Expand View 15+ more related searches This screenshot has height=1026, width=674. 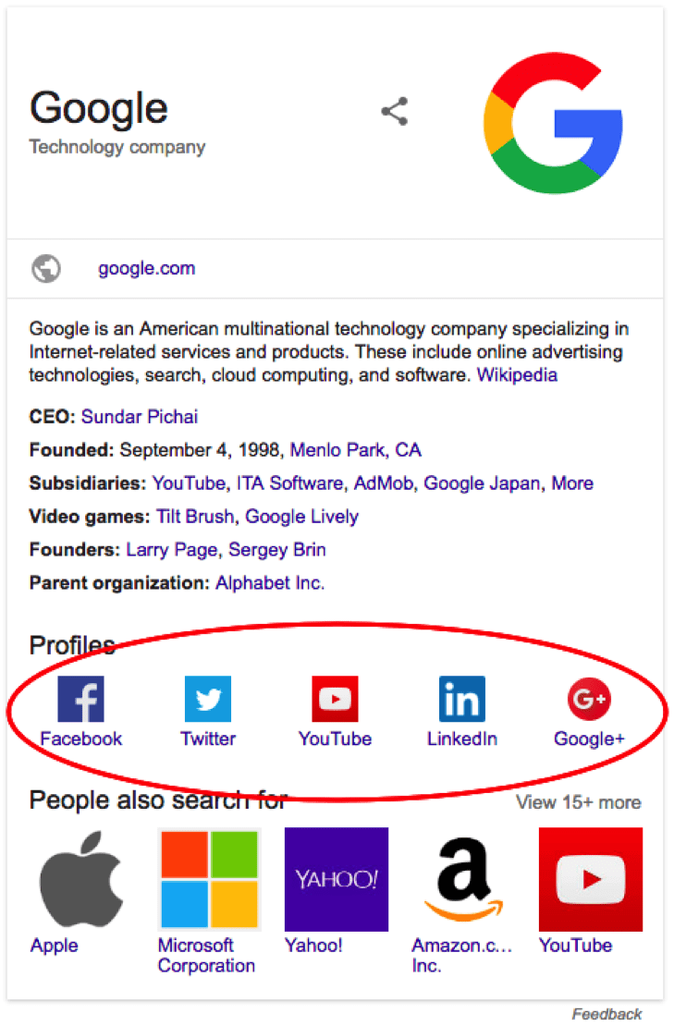click(x=578, y=802)
